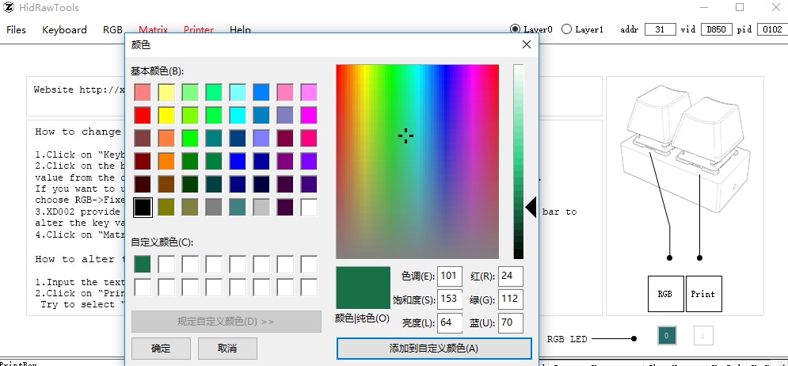Click the Print key box under keyboard

coord(702,293)
